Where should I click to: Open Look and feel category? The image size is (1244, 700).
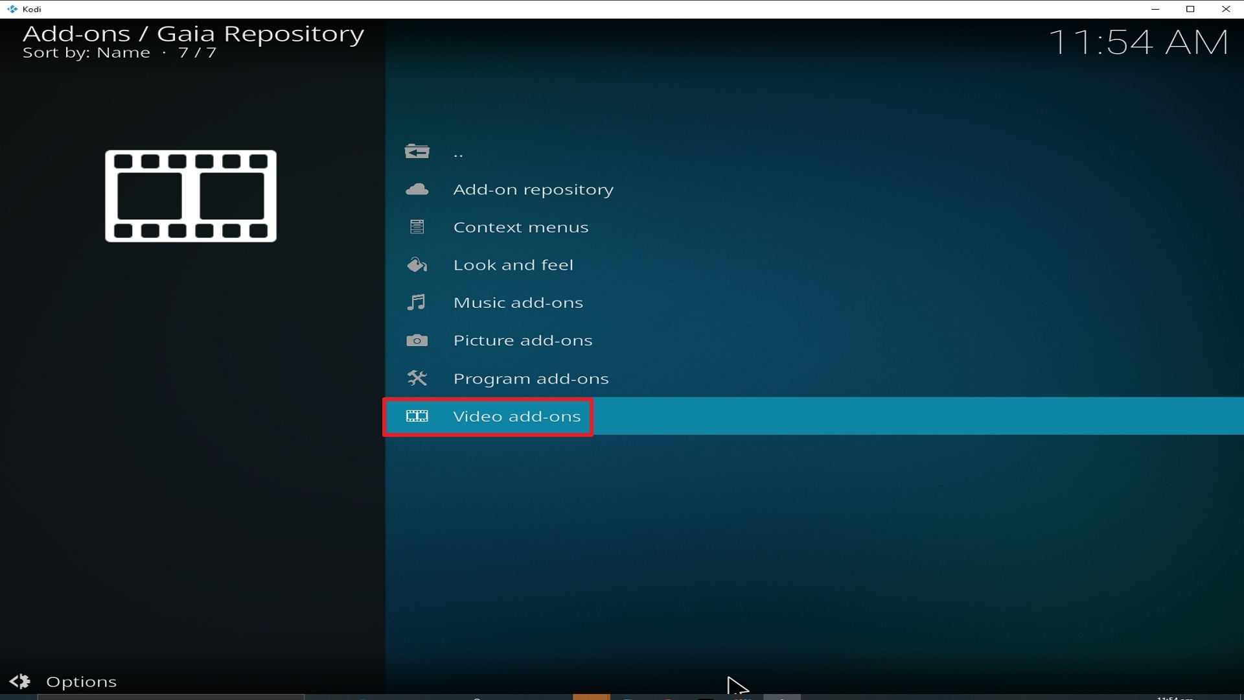[814, 264]
